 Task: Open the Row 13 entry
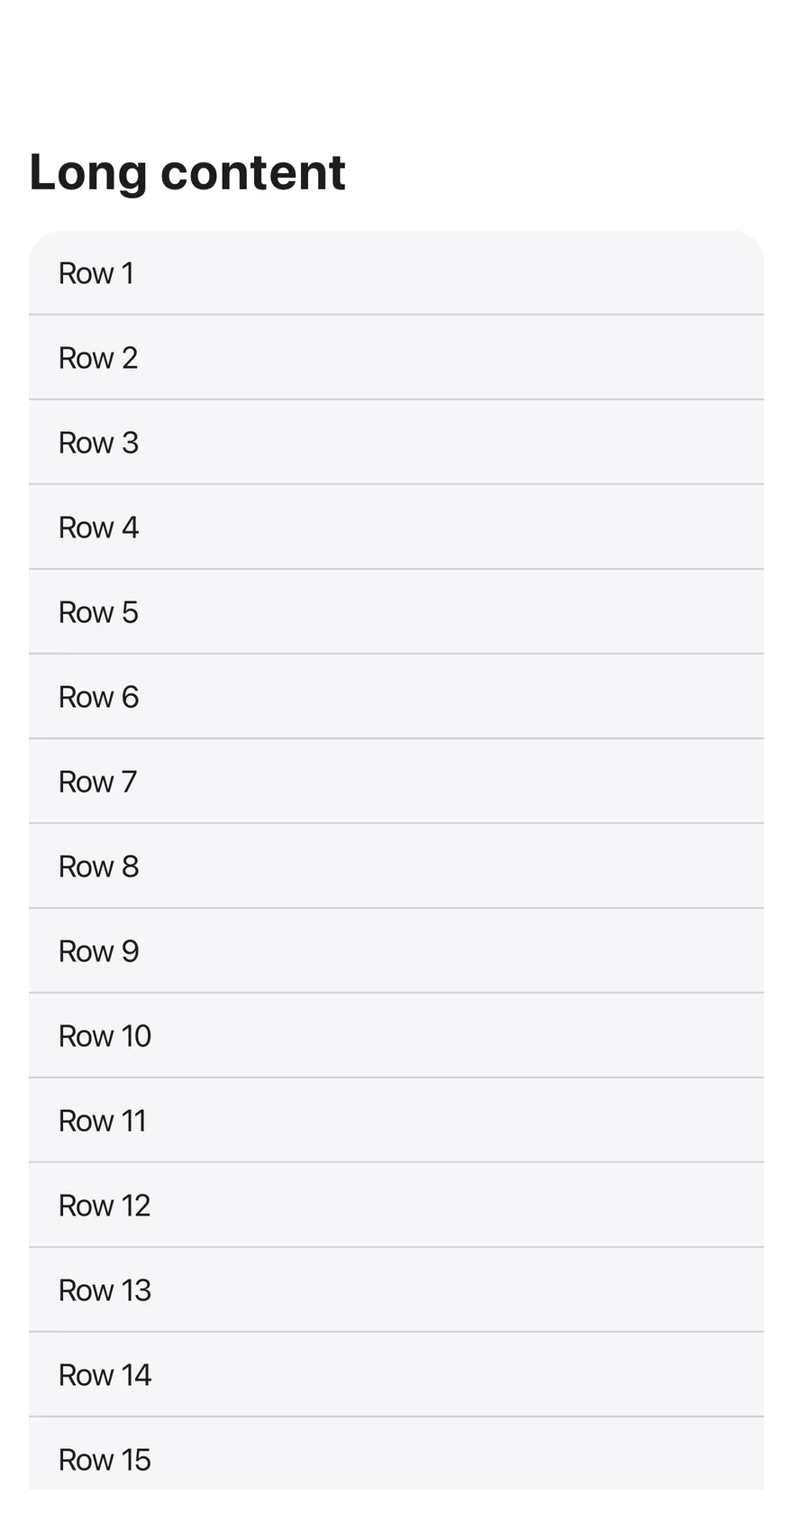396,1290
